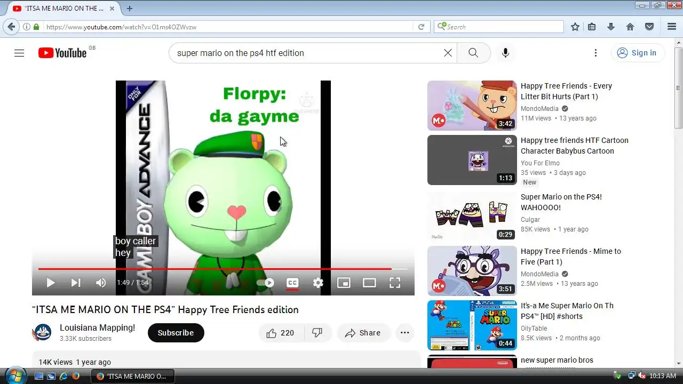Like the video with 220 likes

[281, 333]
